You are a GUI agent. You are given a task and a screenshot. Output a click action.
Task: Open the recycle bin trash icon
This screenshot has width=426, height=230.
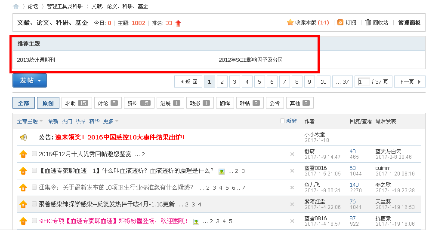pos(368,23)
